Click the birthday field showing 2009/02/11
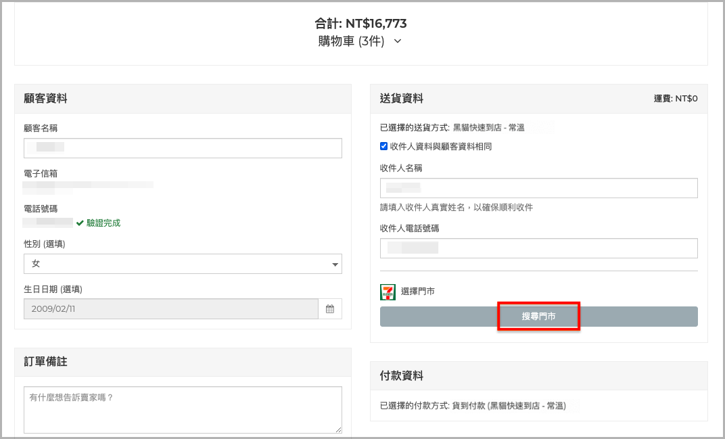 tap(171, 309)
